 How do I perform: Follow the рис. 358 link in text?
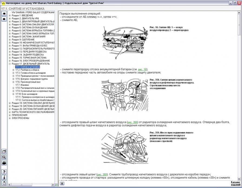coord(132,122)
